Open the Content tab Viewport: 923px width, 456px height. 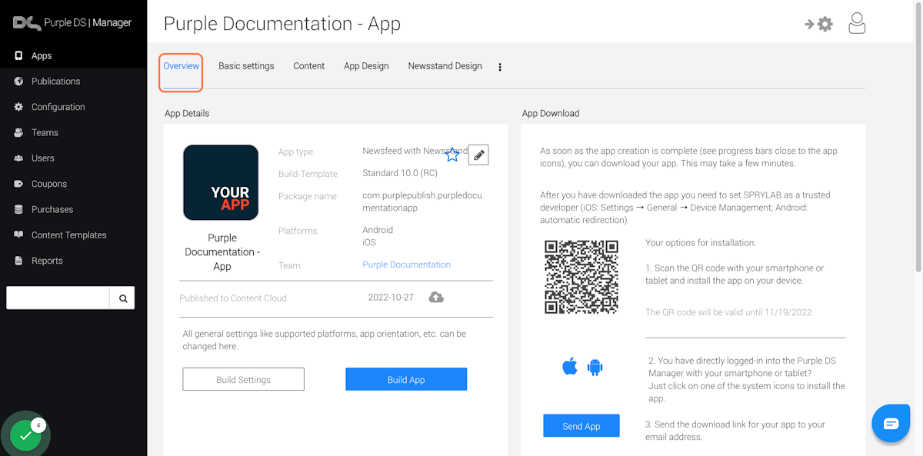pyautogui.click(x=308, y=66)
